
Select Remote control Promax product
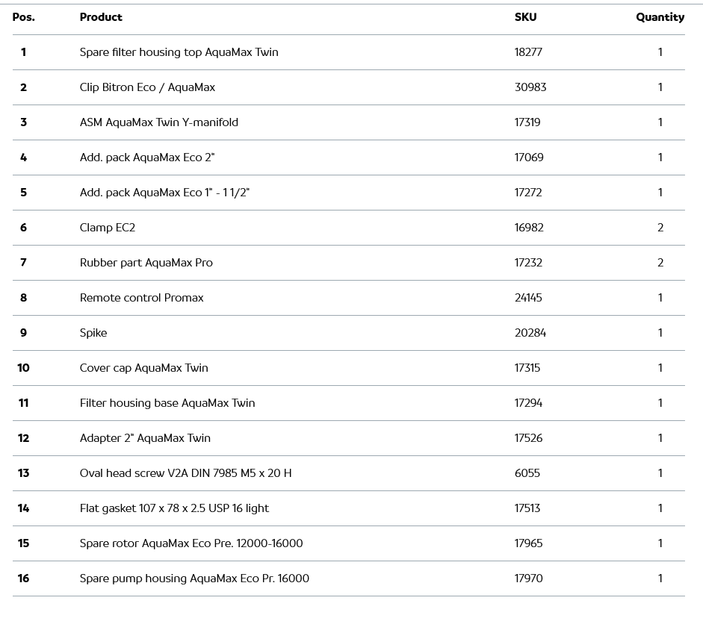pos(141,298)
